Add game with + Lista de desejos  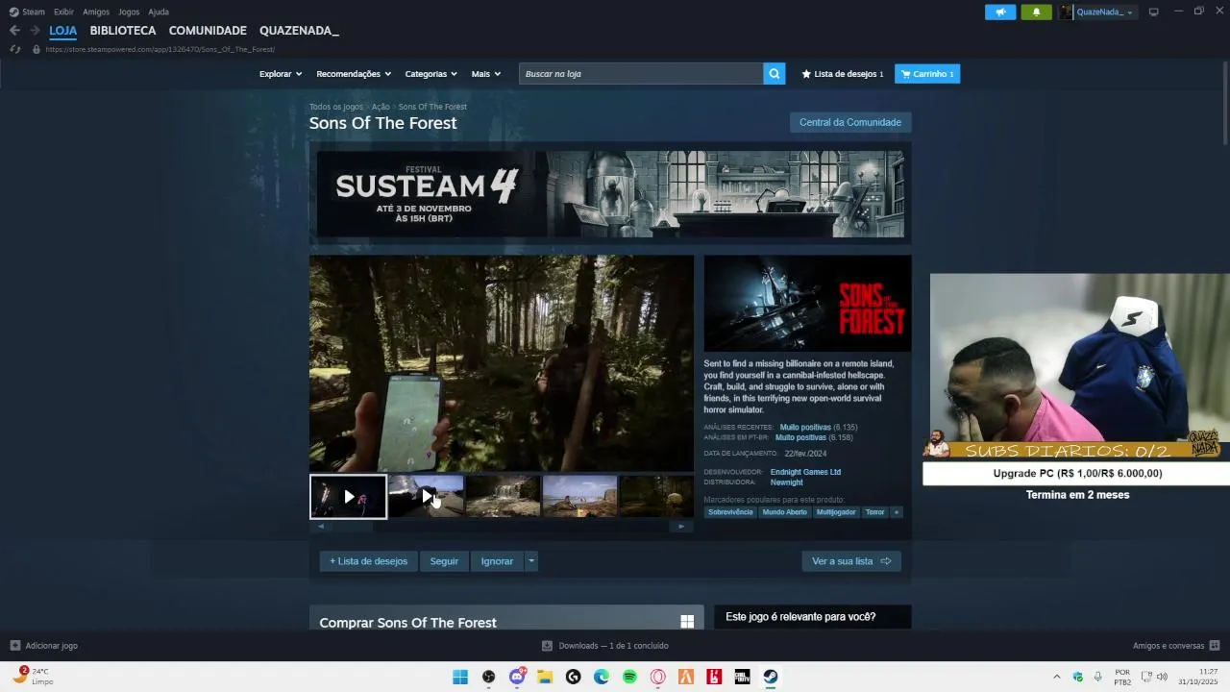368,561
